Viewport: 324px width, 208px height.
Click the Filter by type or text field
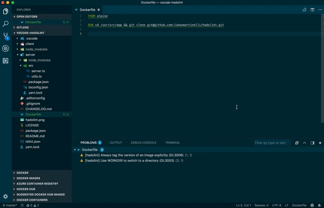point(271,143)
